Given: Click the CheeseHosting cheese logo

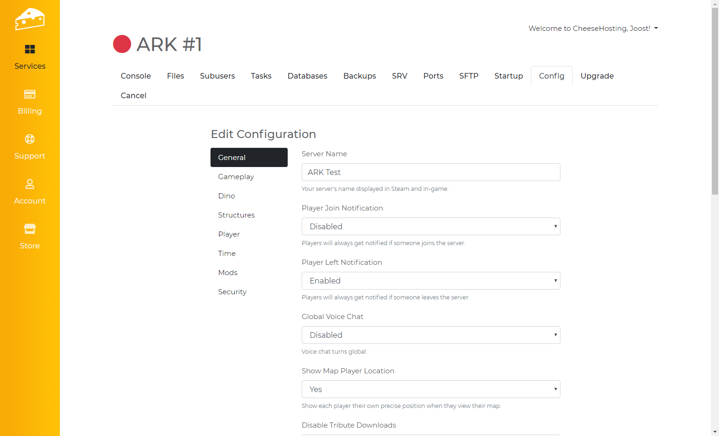Looking at the screenshot, I should tap(30, 19).
